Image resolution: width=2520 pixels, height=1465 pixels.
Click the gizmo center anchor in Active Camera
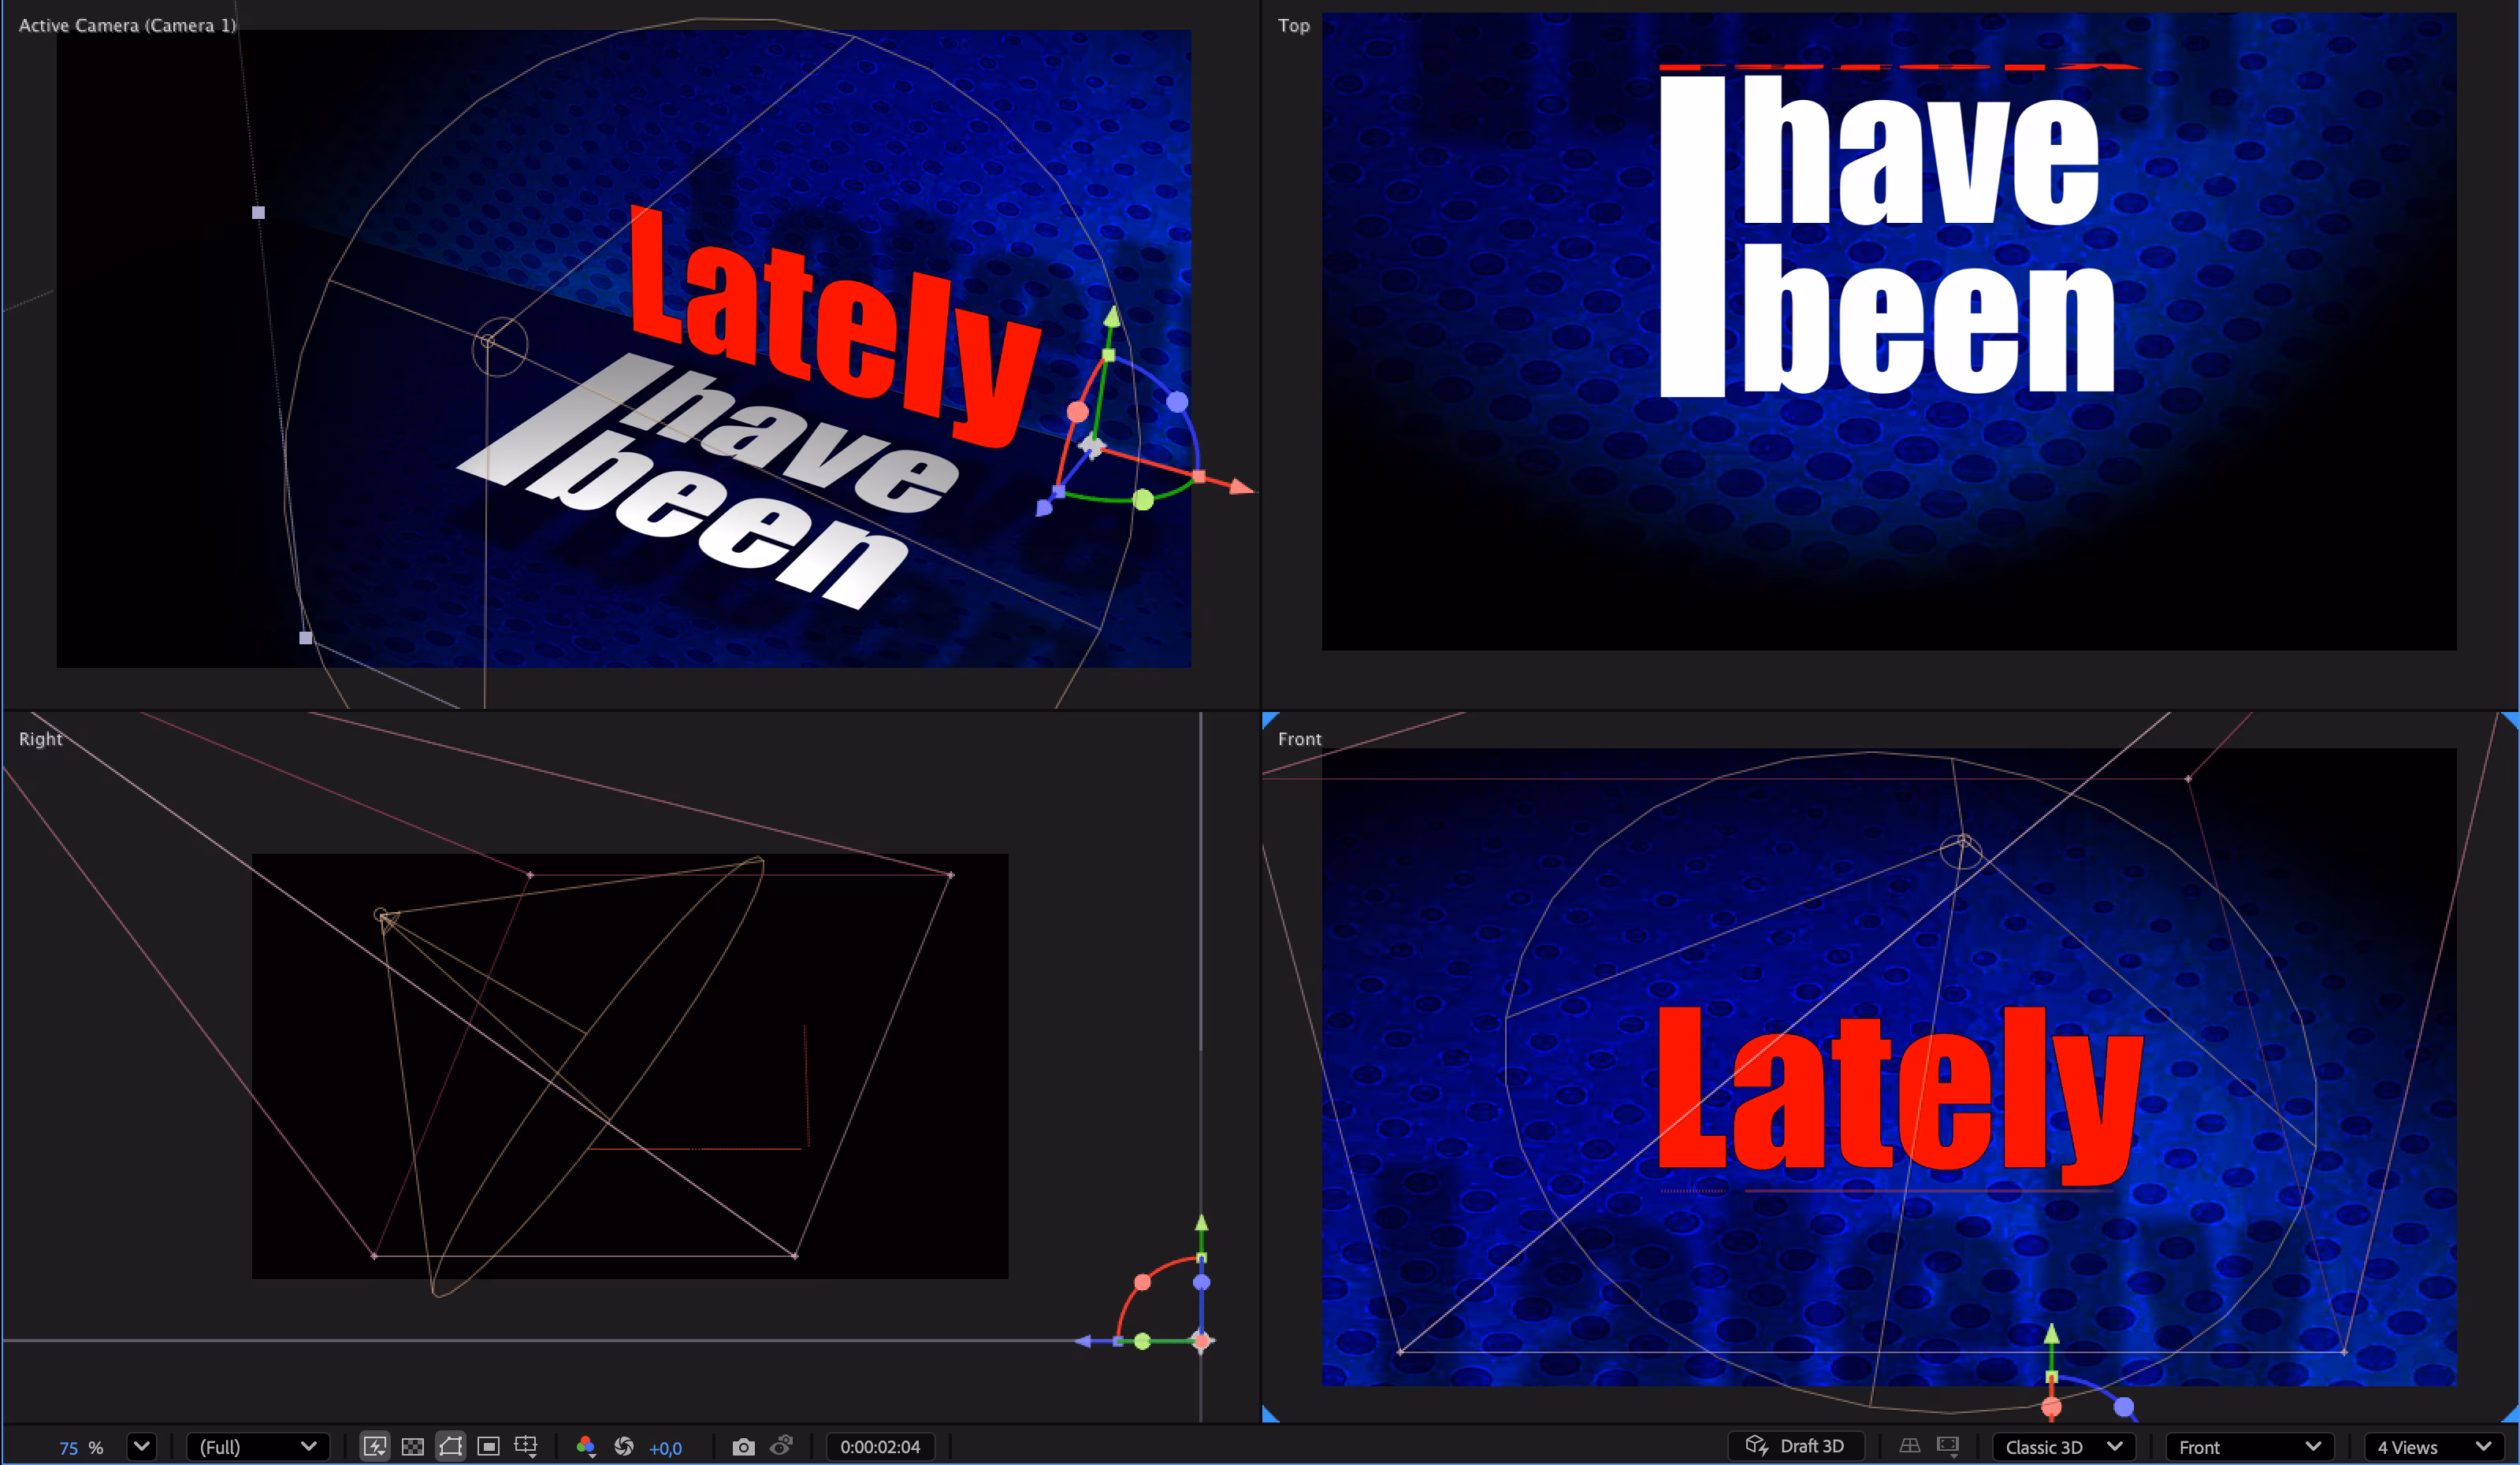(x=1092, y=447)
